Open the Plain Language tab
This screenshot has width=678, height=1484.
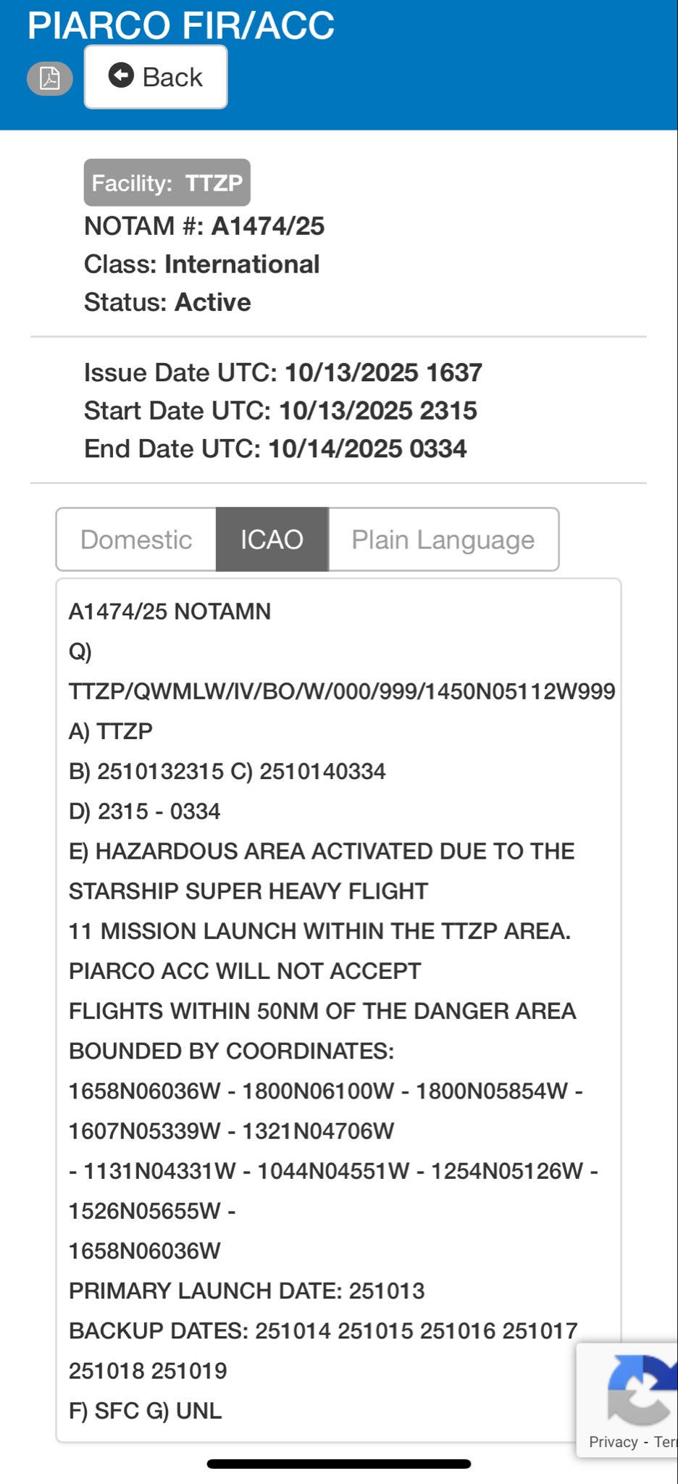click(443, 540)
